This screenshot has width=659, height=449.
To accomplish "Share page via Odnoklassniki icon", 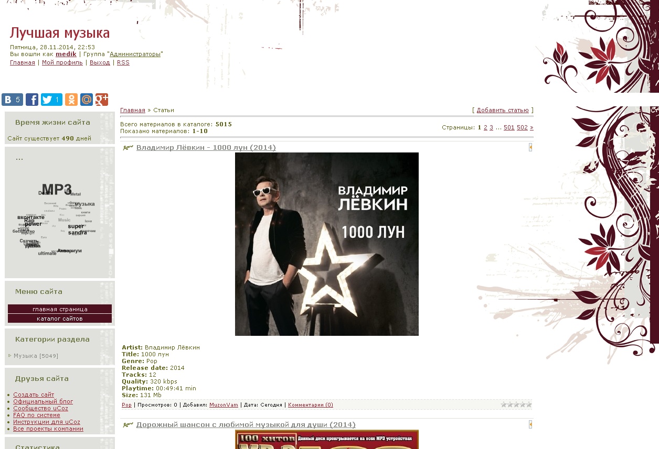I will 71,100.
